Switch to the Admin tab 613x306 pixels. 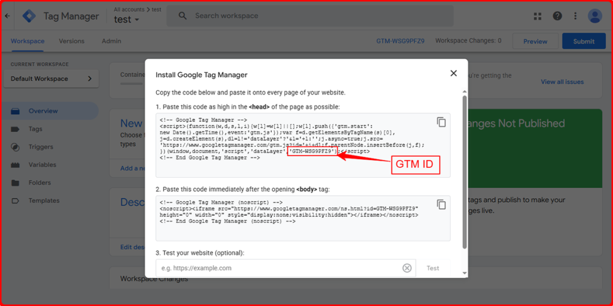(111, 41)
